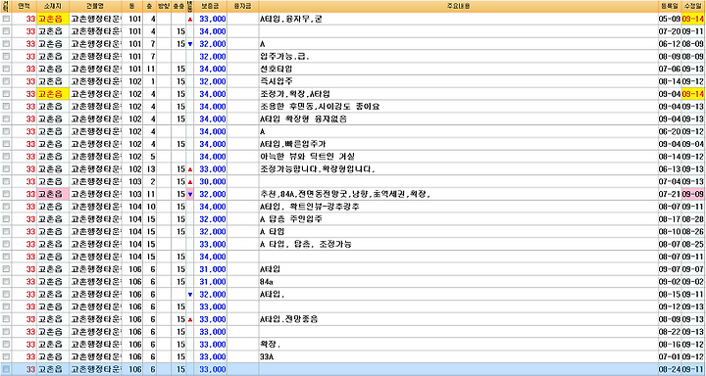Sort by the 등록일 column header
706x376 pixels.
pyautogui.click(x=670, y=6)
